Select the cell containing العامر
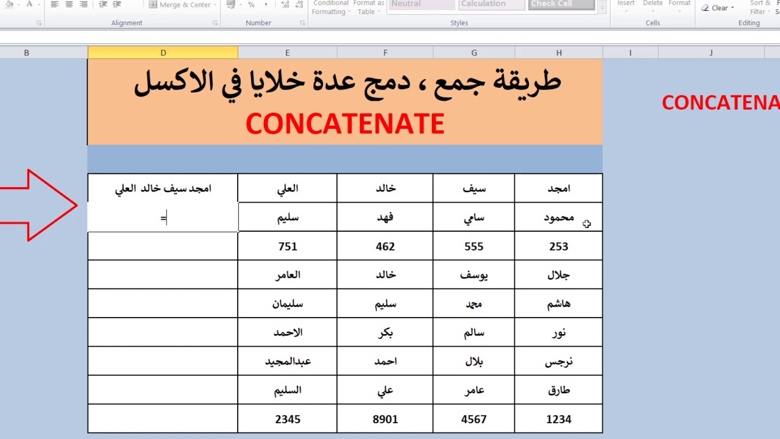780x439 pixels. click(287, 274)
